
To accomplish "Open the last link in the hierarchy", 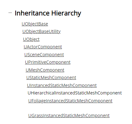I will coord(69,116).
